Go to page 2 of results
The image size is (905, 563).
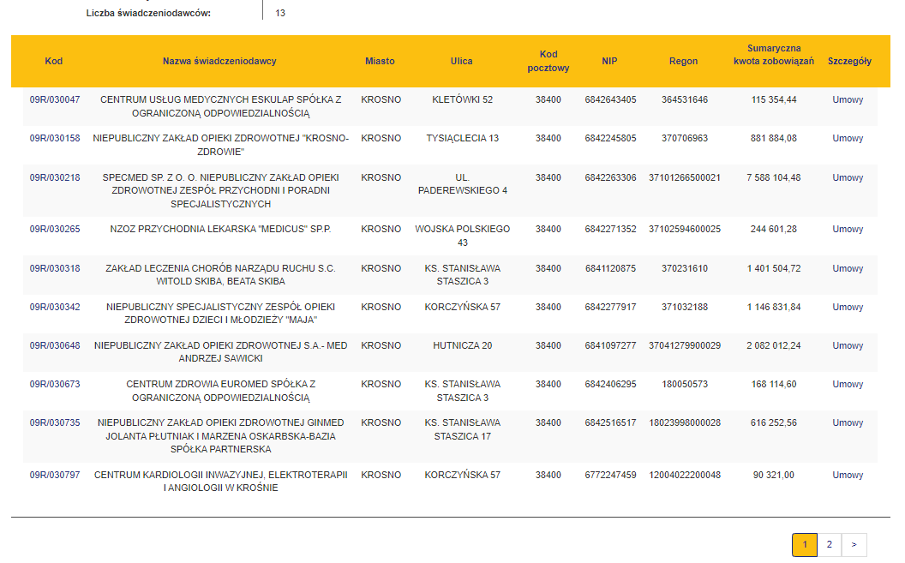(829, 544)
